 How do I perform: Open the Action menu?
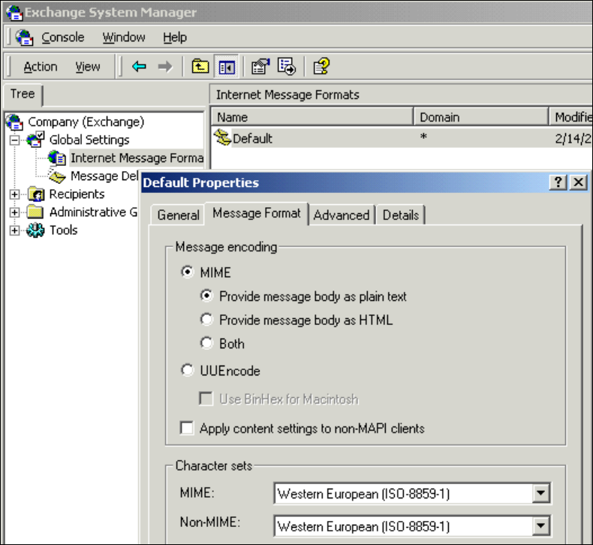(40, 67)
